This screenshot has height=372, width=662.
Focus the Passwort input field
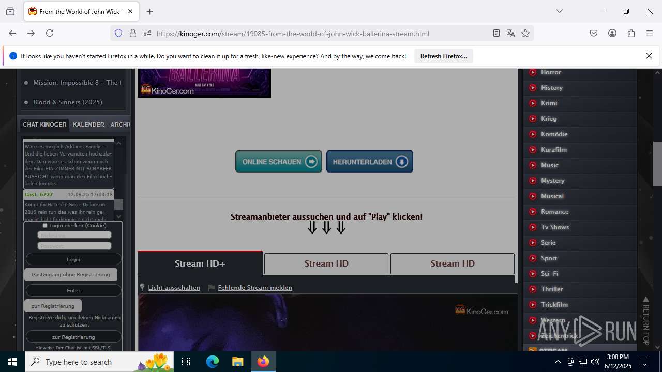click(74, 246)
